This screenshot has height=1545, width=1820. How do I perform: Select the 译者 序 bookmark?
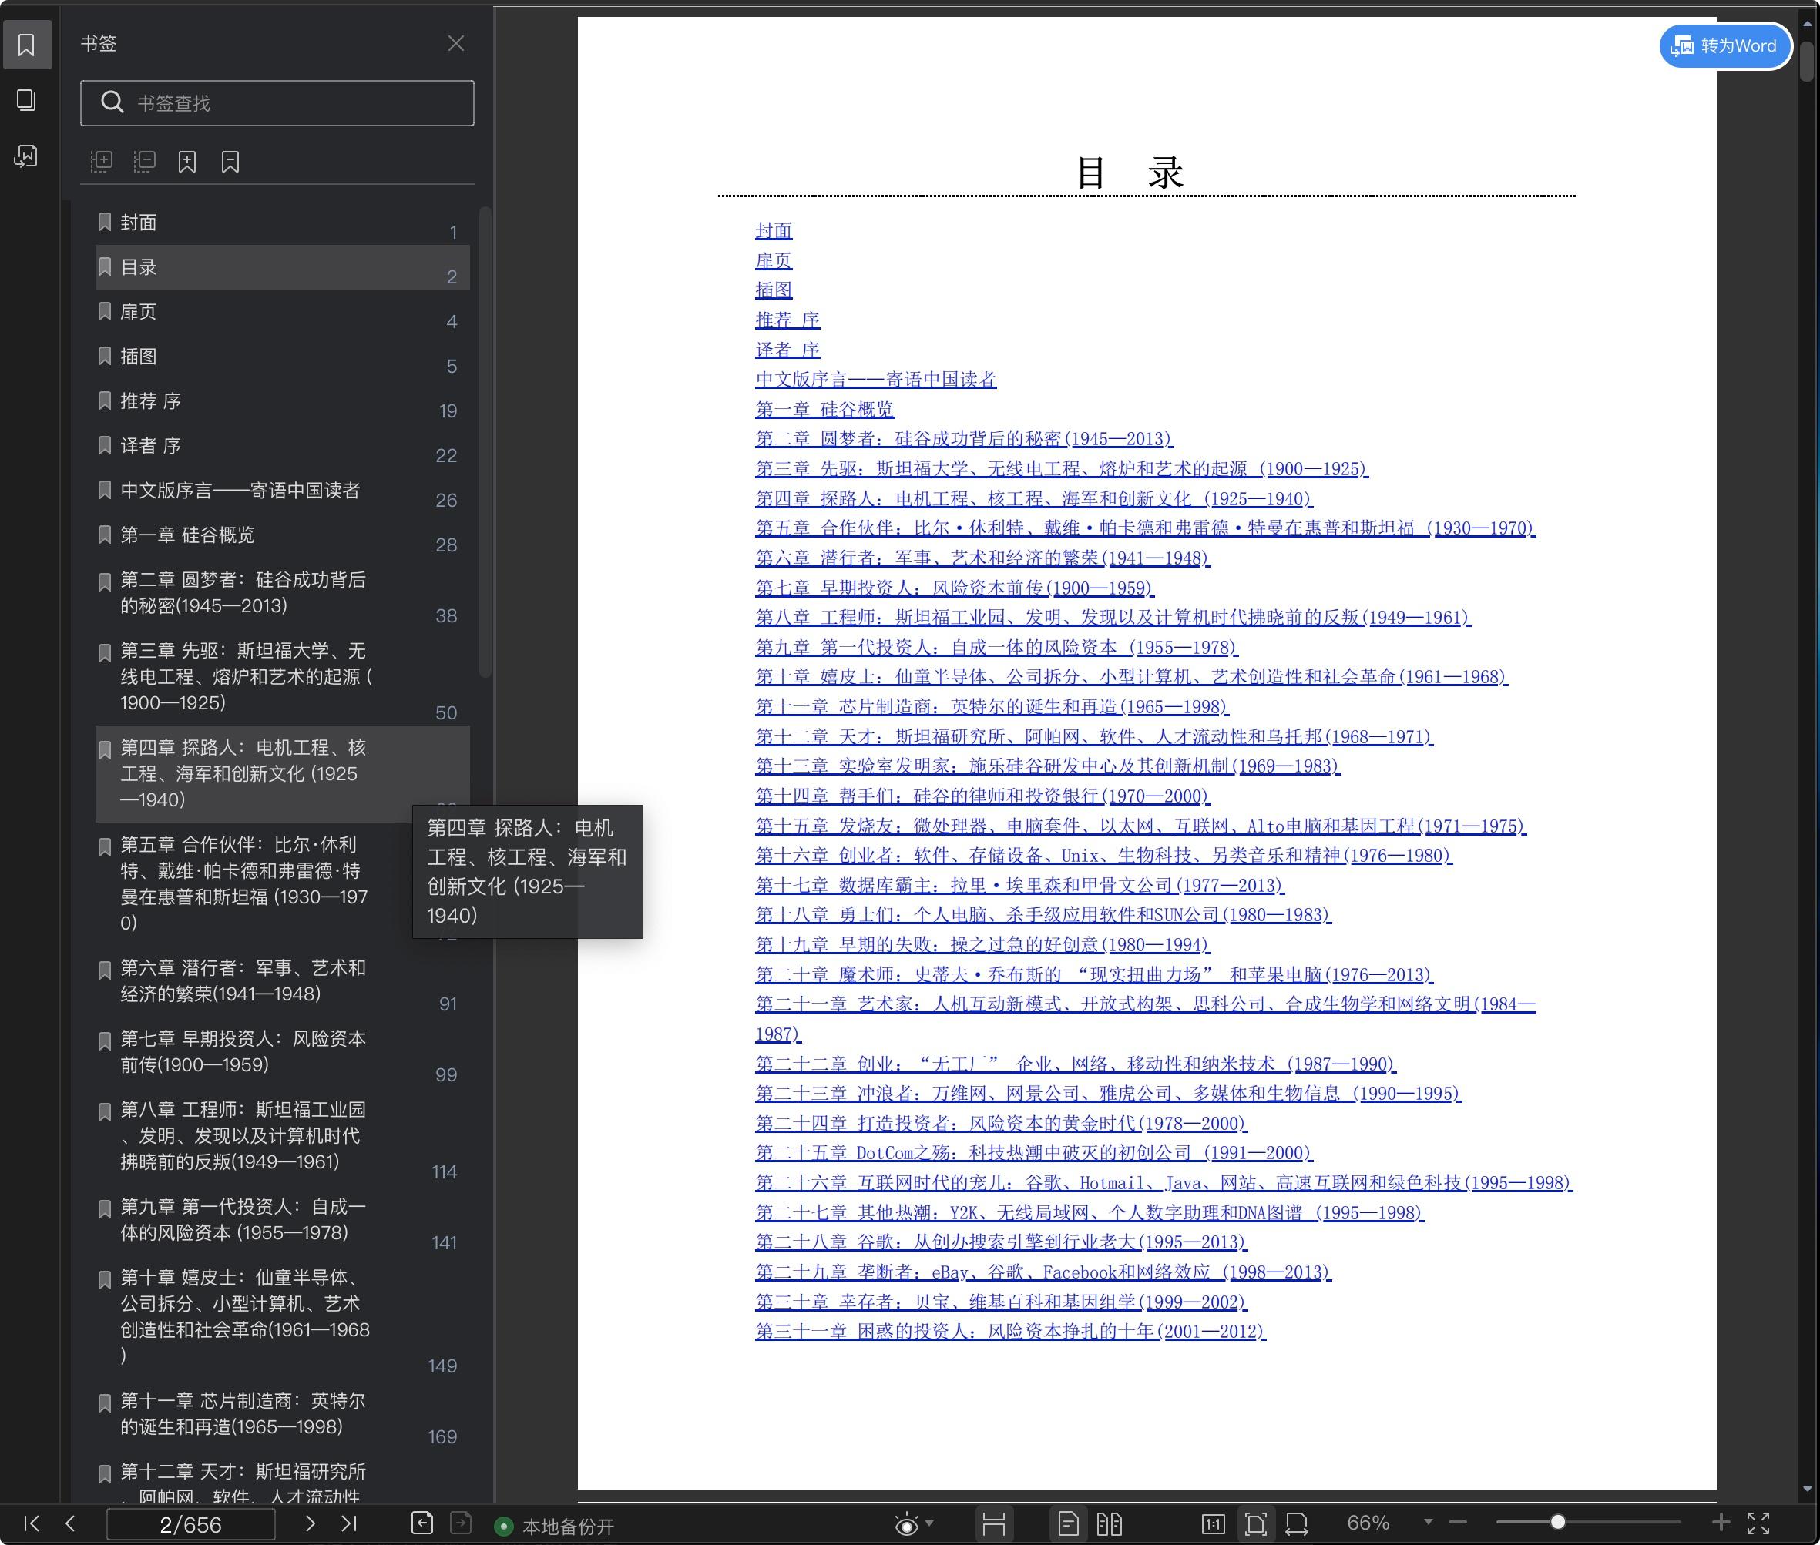point(282,446)
